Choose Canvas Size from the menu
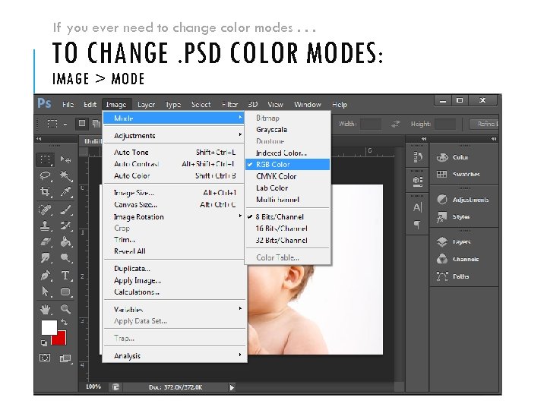547x410 pixels. (174, 205)
